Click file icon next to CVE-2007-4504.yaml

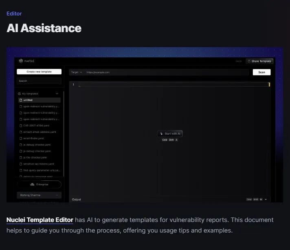click(x=21, y=126)
